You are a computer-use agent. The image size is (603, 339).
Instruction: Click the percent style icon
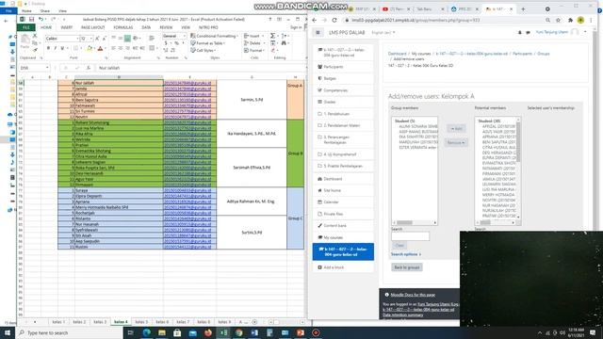176,43
